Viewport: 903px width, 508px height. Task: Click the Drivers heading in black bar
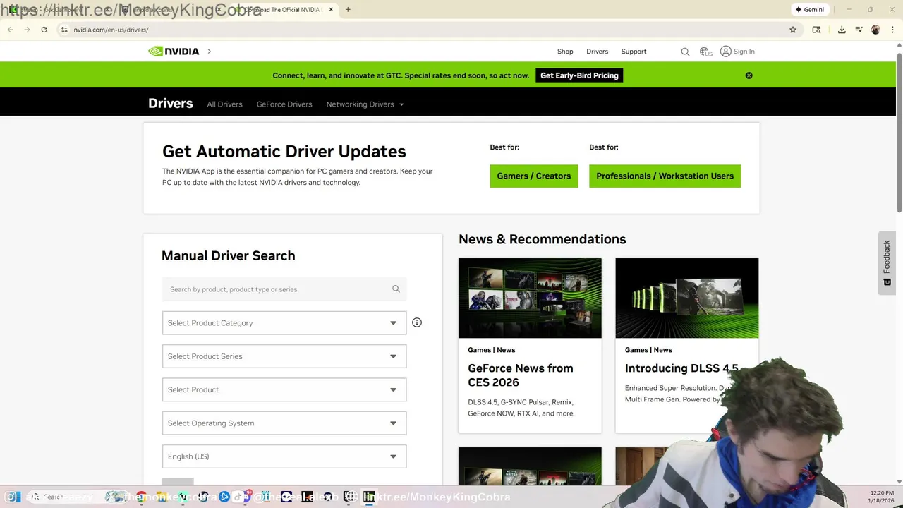click(x=170, y=104)
